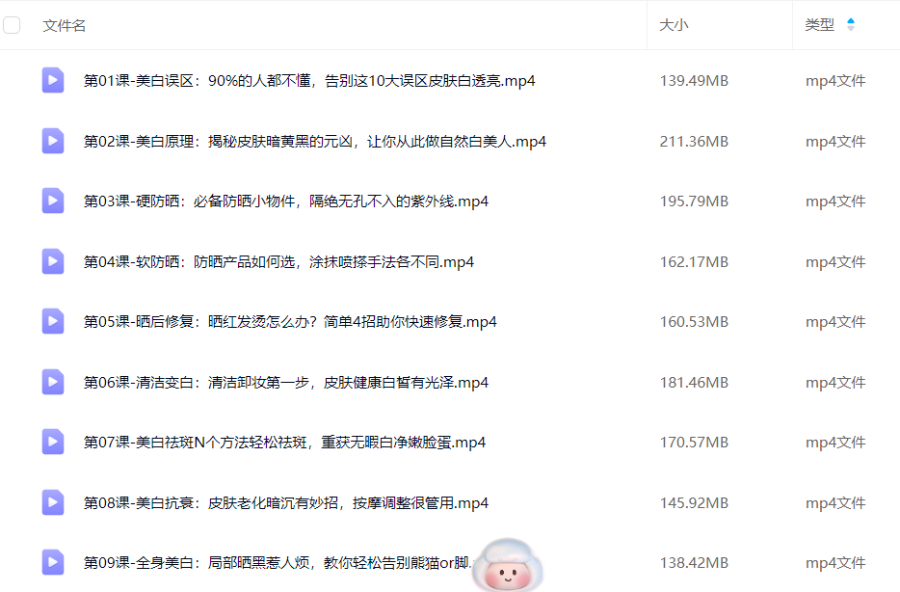Viewport: 900px width, 592px height.
Task: Click the video file icon for 第04课-软防晒
Action: (x=53, y=261)
